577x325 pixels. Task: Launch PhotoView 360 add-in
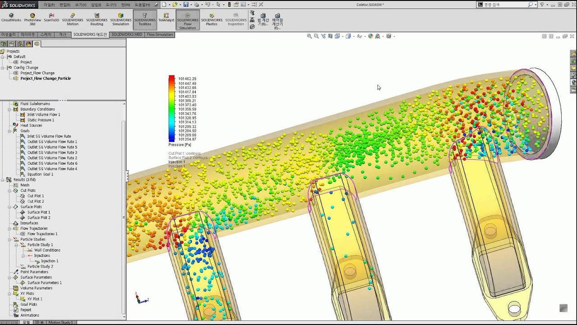click(32, 19)
